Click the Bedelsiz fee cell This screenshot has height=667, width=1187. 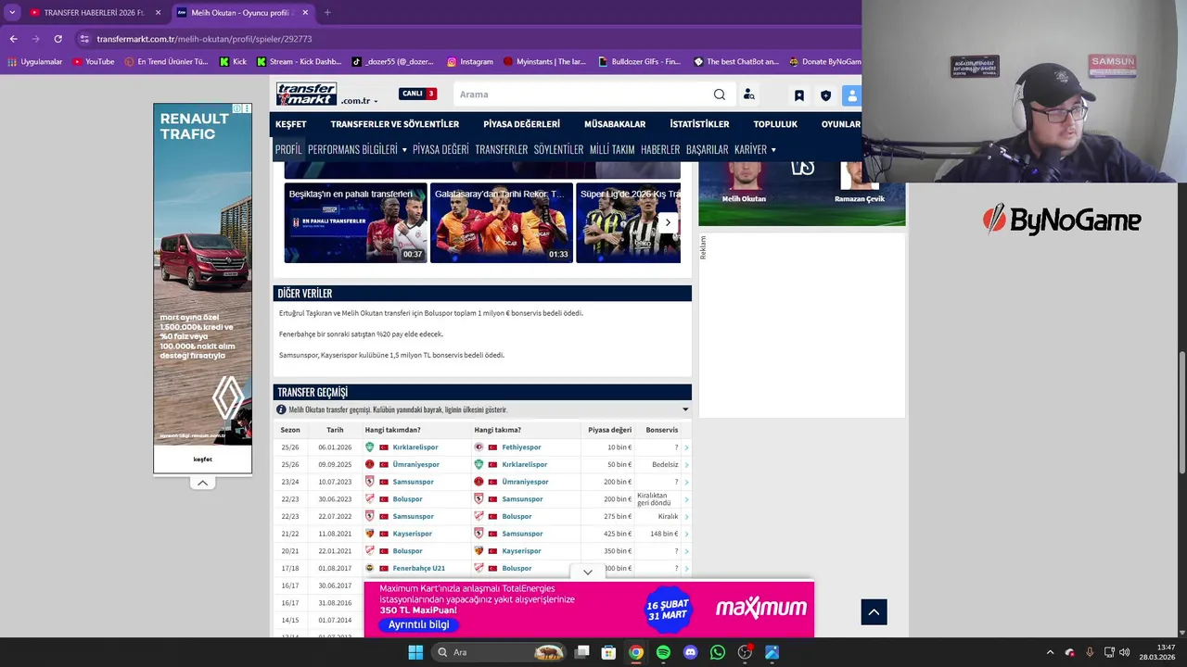[x=665, y=465]
